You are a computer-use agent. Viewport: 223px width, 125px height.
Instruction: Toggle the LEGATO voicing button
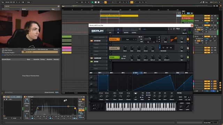pos(180,100)
